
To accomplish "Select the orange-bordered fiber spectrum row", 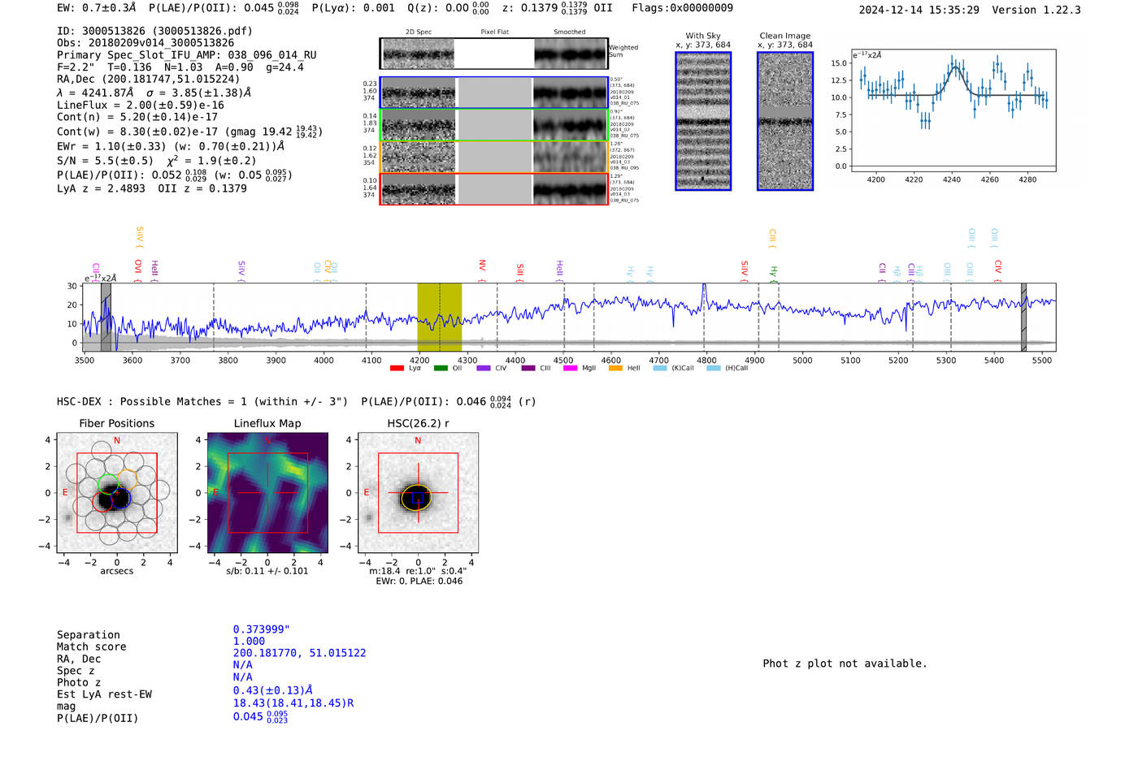I will [493, 157].
